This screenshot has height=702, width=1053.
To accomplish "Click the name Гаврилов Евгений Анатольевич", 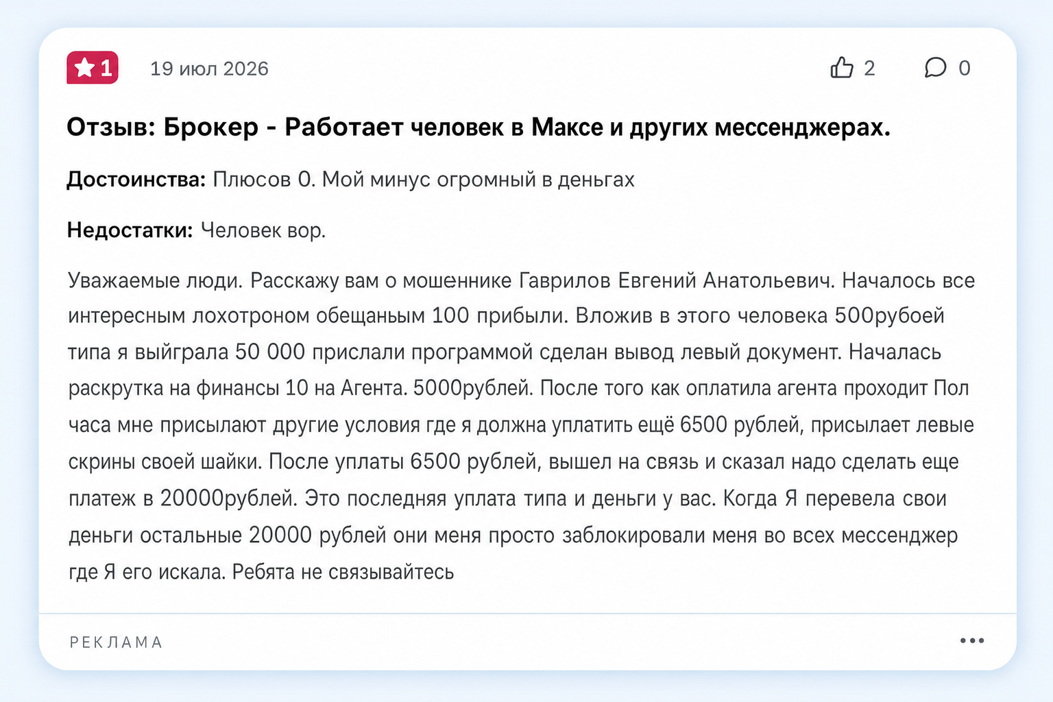I will [x=677, y=280].
